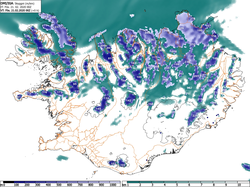Select the map value 199
The width and height of the screenshot is (250, 187).
pyautogui.click(x=176, y=64)
